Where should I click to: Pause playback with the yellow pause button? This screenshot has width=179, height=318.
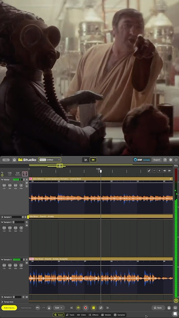[x=93, y=308]
